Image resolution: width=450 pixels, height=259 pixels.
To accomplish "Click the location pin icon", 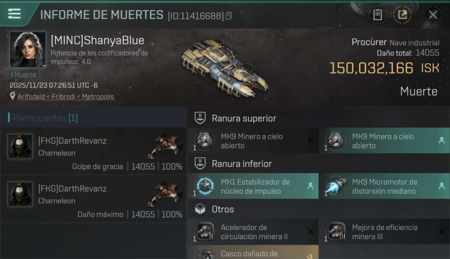I will tap(13, 96).
